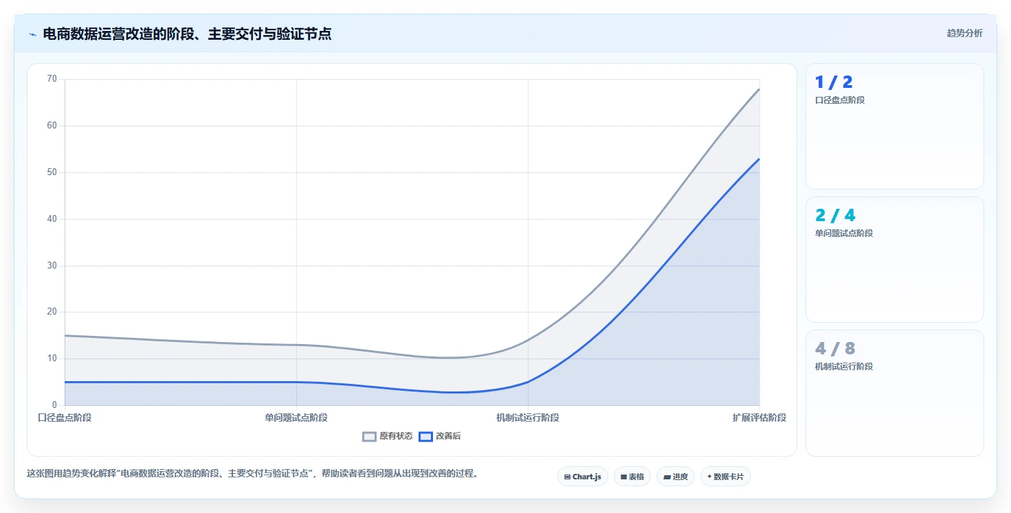This screenshot has height=513, width=1011.
Task: Click the 改善后 line endpoint at 扩展评估阶段
Action: pyautogui.click(x=759, y=159)
